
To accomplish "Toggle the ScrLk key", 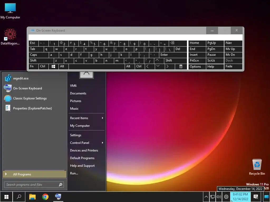I will click(215, 61).
